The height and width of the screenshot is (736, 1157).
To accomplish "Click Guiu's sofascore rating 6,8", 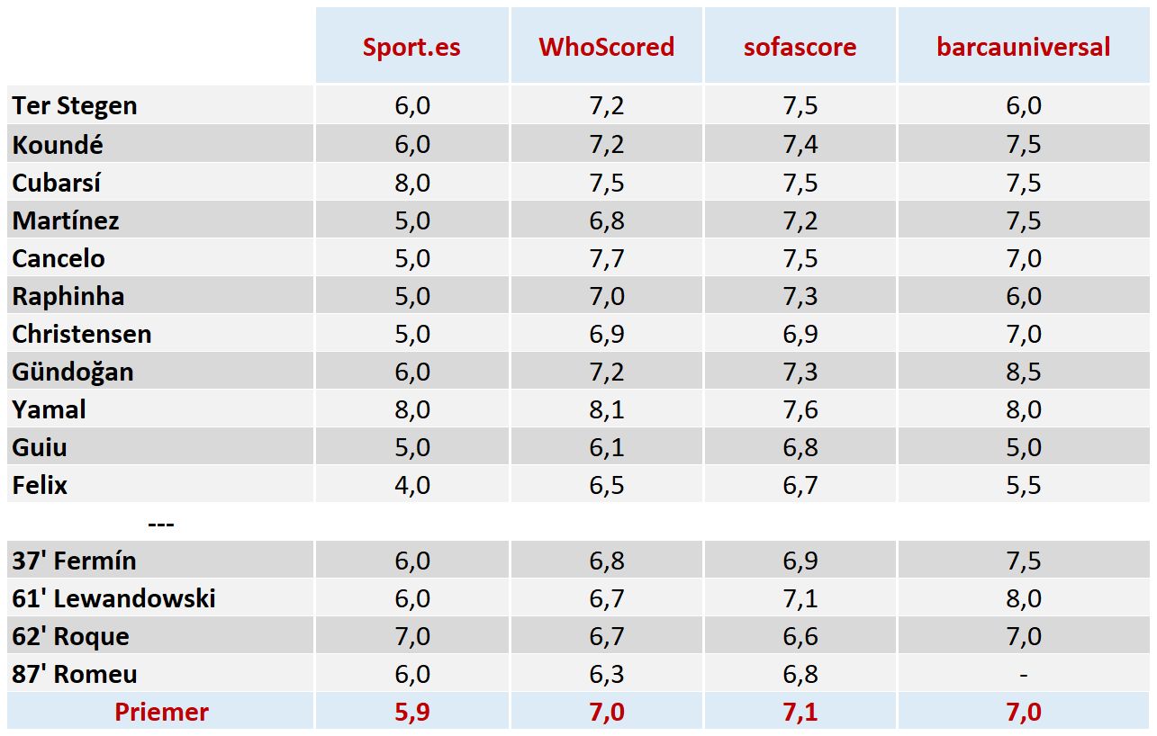I will (800, 447).
